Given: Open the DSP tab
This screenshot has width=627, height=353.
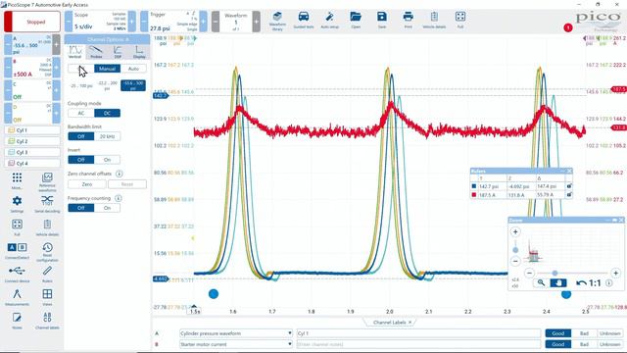Looking at the screenshot, I should click(x=118, y=52).
